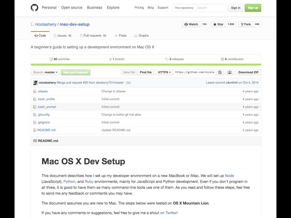Click the New file button

pos(129,72)
